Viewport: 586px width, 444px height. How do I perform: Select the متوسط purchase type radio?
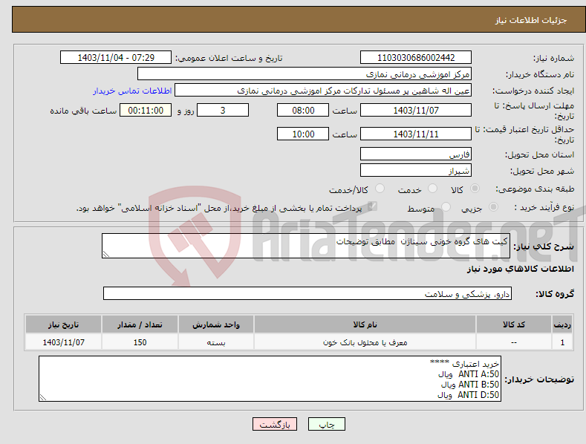[x=446, y=206]
